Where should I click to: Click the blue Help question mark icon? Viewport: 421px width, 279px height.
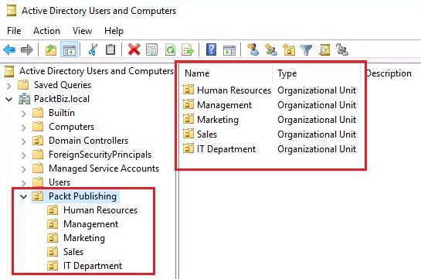tap(212, 49)
